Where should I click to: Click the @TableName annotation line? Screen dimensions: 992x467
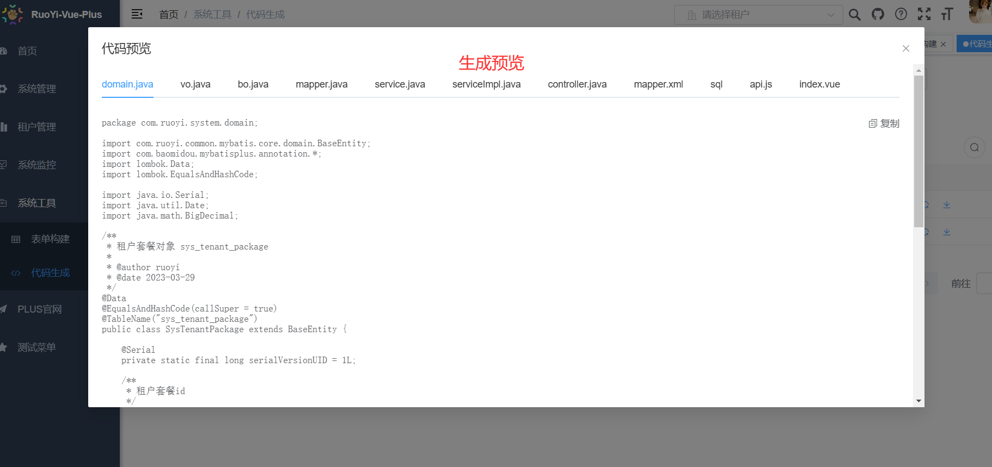tap(180, 319)
